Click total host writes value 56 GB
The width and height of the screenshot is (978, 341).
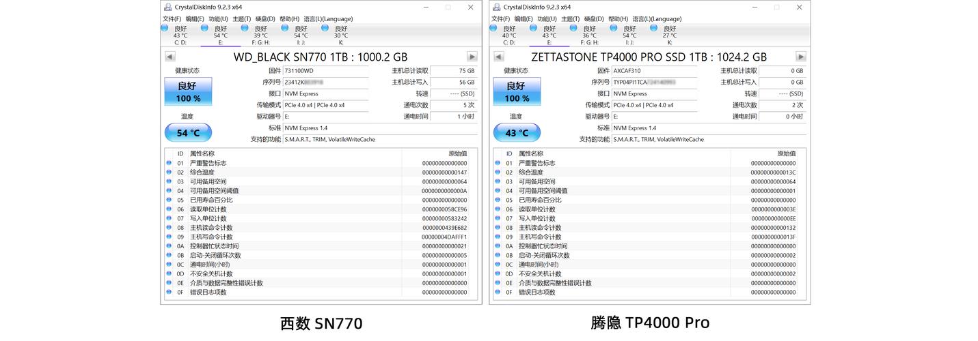pos(453,82)
